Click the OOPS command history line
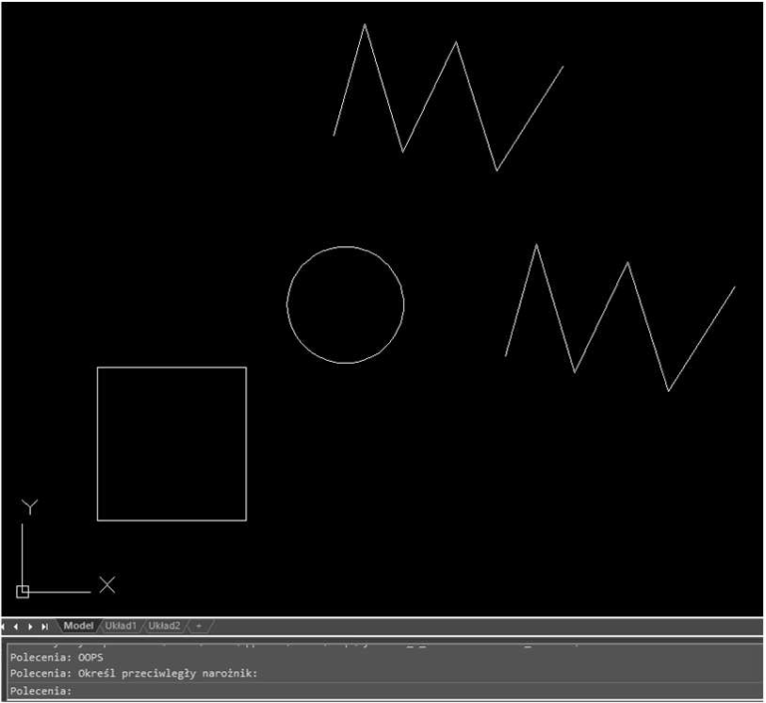Image resolution: width=766 pixels, height=703 pixels. coord(56,657)
